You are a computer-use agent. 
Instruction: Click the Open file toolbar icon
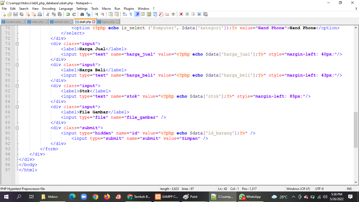9,14
